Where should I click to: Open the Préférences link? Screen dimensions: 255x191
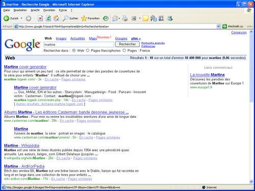148,46
